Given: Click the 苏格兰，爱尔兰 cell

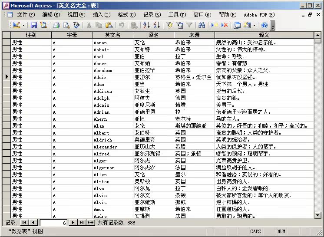Looking at the screenshot, I should coord(194,77).
